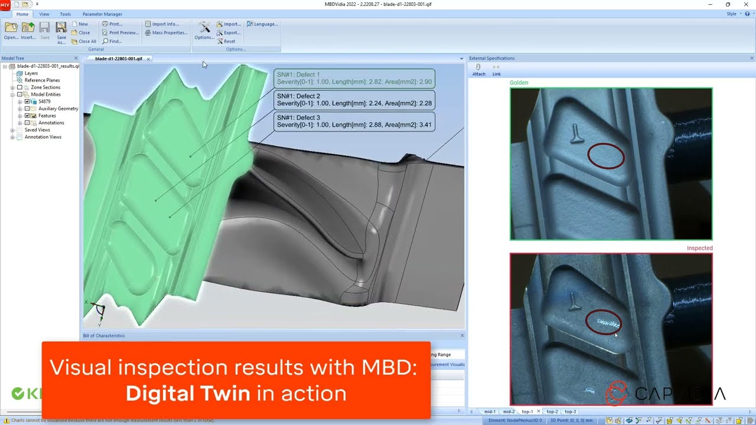Expand the Annotations node

(19, 123)
